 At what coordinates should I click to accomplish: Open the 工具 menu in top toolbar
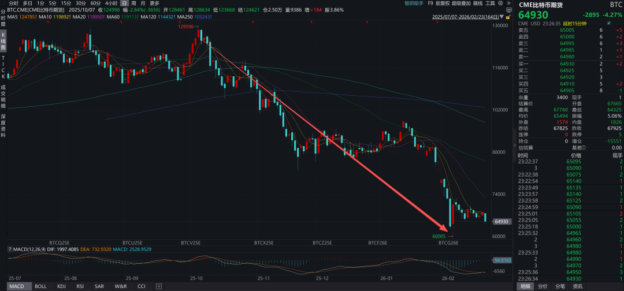tap(490, 3)
